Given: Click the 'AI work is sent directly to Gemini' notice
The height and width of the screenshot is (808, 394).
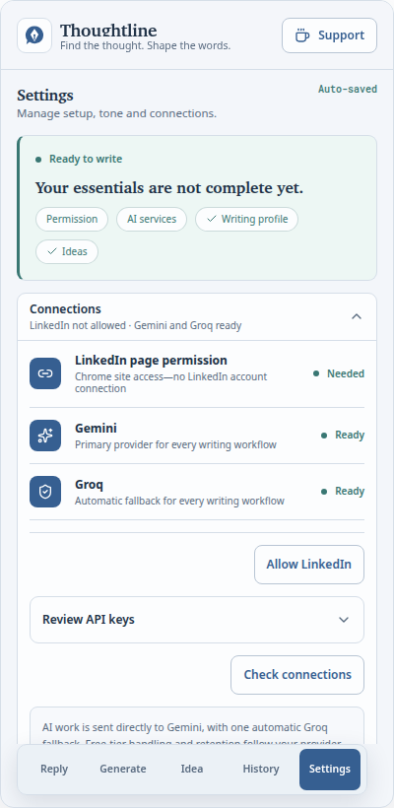Looking at the screenshot, I should tap(197, 727).
